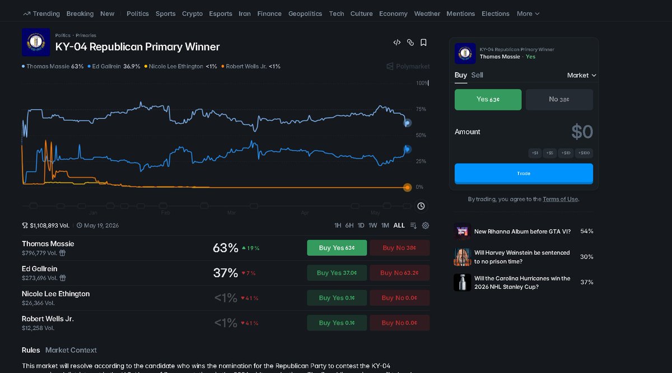
Task: Open Rihanna album market thumbnail
Action: tap(462, 231)
